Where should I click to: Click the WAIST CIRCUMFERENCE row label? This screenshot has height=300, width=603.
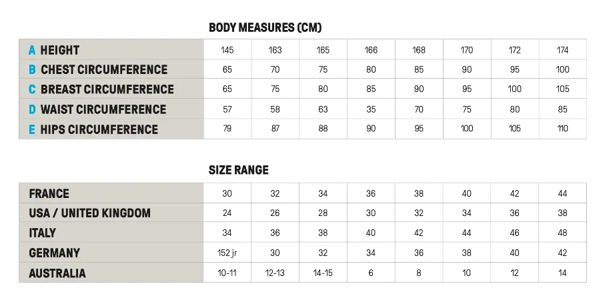tap(103, 109)
